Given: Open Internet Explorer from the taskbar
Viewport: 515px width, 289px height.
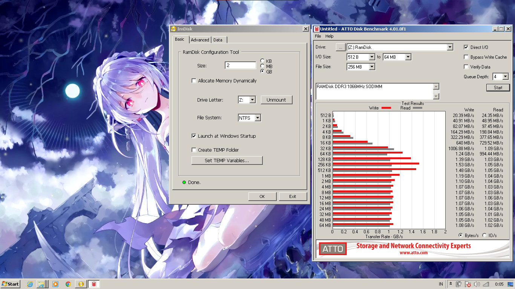Looking at the screenshot, I should click(x=30, y=284).
